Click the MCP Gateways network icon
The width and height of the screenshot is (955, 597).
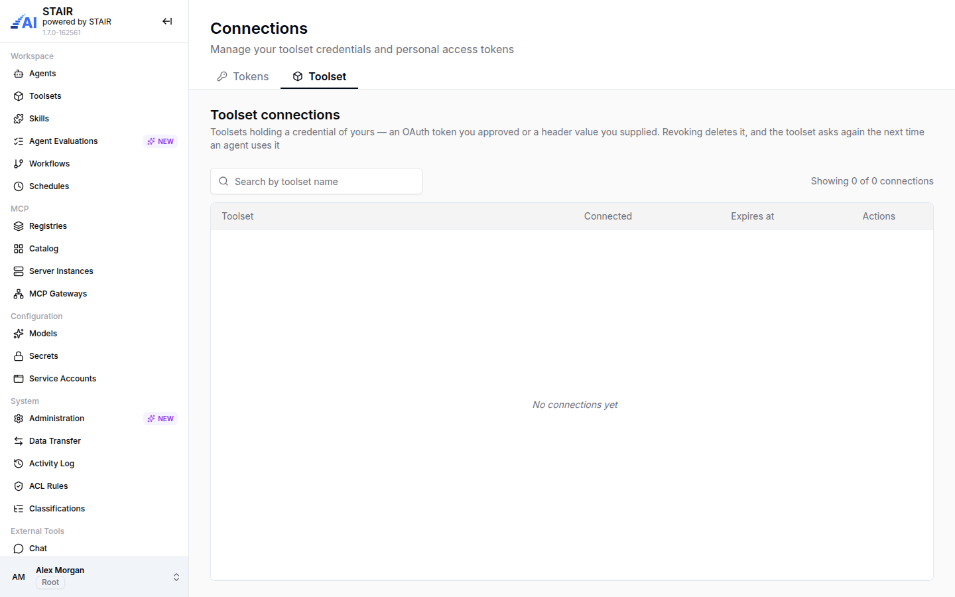(x=19, y=294)
